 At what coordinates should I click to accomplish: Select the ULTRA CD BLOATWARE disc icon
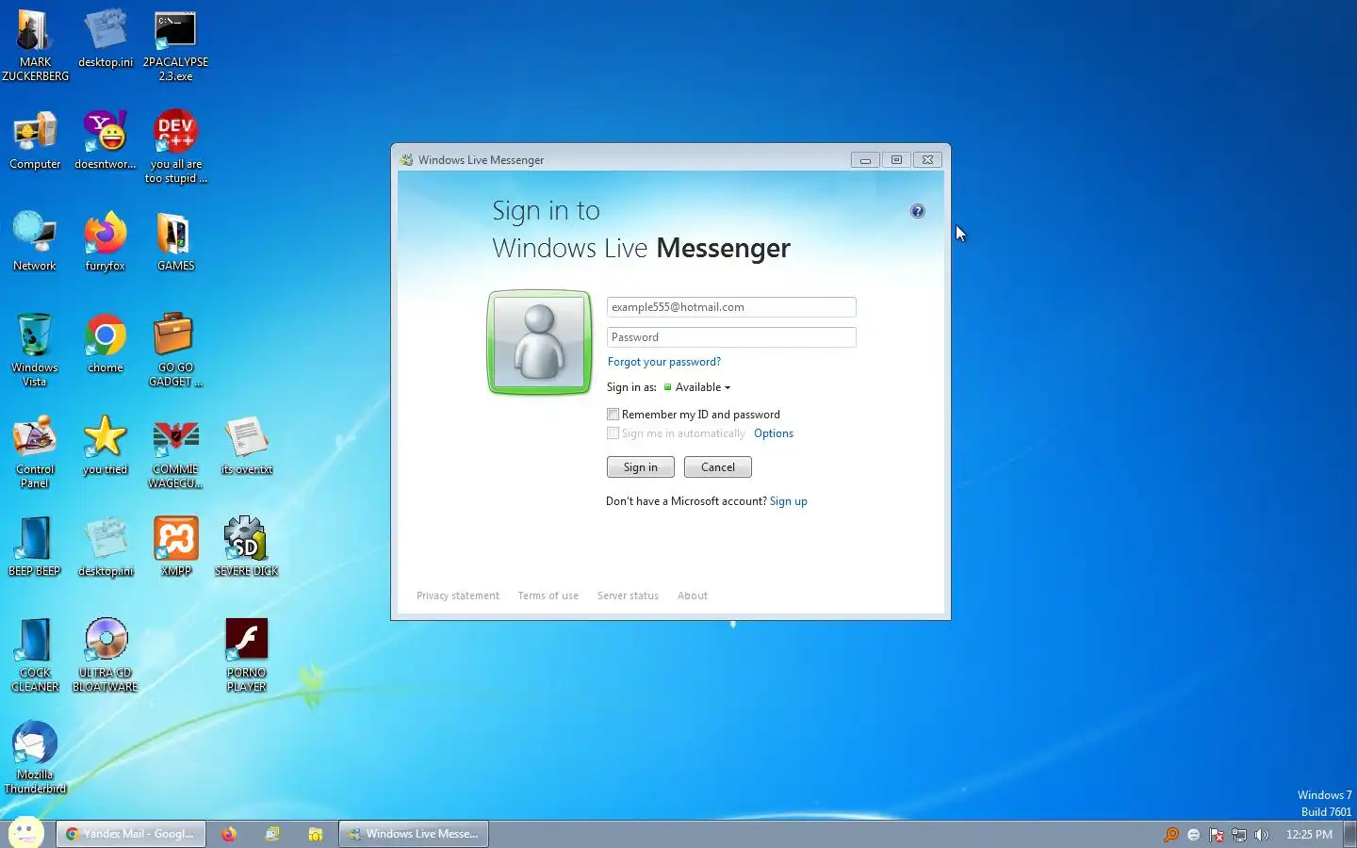coord(106,656)
